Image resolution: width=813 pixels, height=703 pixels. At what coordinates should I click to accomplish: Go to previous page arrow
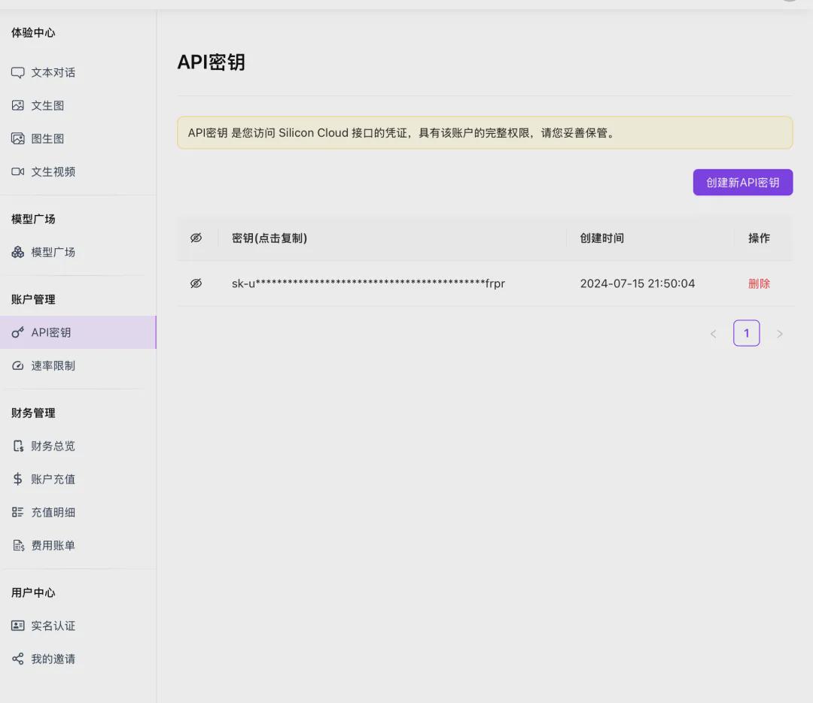(x=713, y=334)
